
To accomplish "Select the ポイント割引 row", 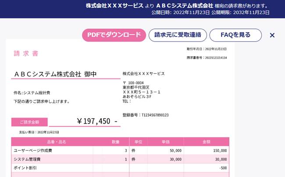I will (x=120, y=168).
